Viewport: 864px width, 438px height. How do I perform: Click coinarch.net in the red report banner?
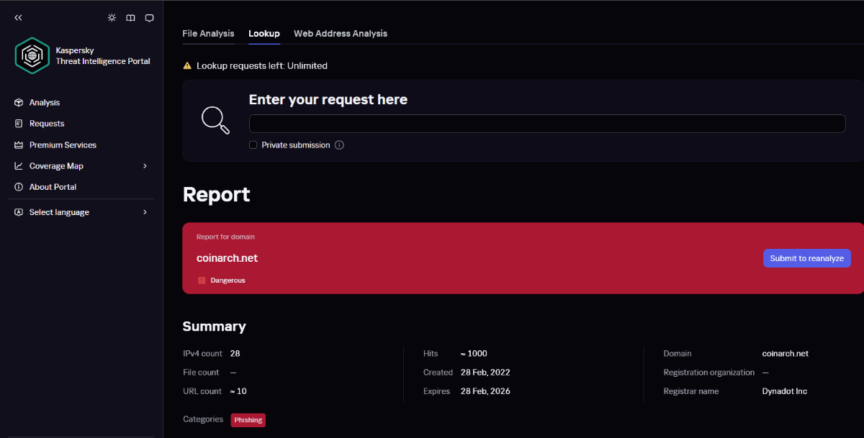pos(227,258)
